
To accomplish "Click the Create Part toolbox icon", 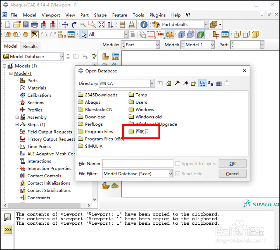I will click(x=106, y=57).
